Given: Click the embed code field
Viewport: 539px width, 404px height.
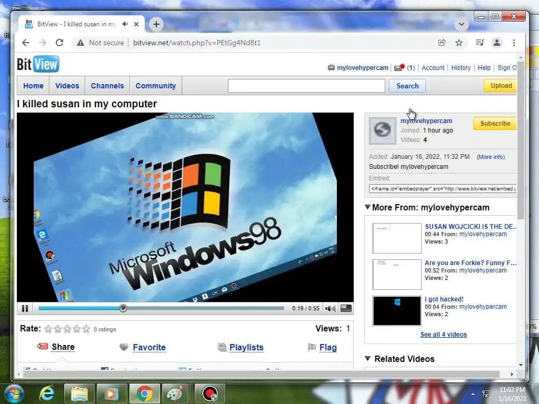Looking at the screenshot, I should [x=443, y=189].
